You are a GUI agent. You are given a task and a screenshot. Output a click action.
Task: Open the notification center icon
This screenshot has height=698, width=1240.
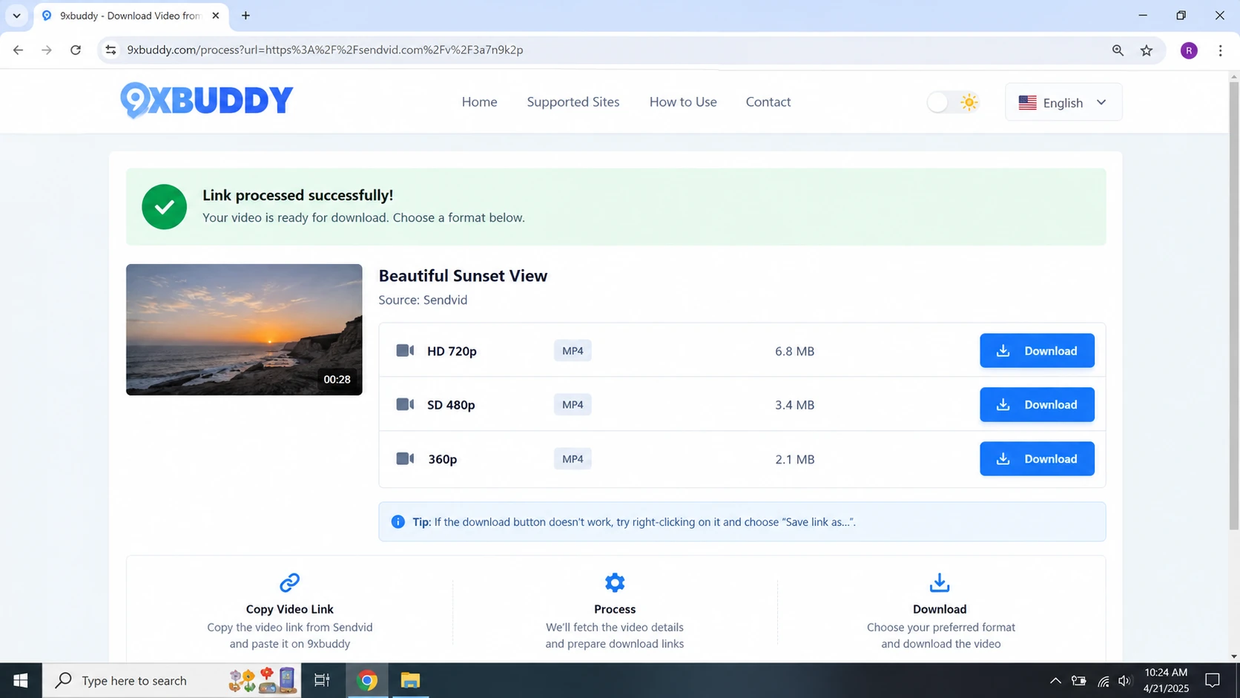coord(1213,680)
